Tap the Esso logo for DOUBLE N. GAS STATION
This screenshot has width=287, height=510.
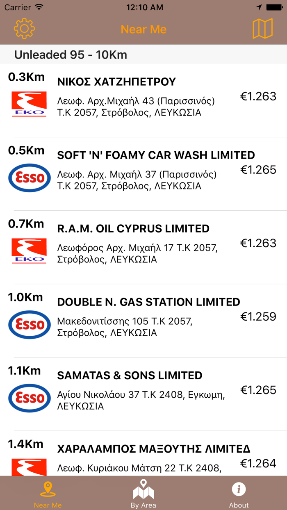29,324
